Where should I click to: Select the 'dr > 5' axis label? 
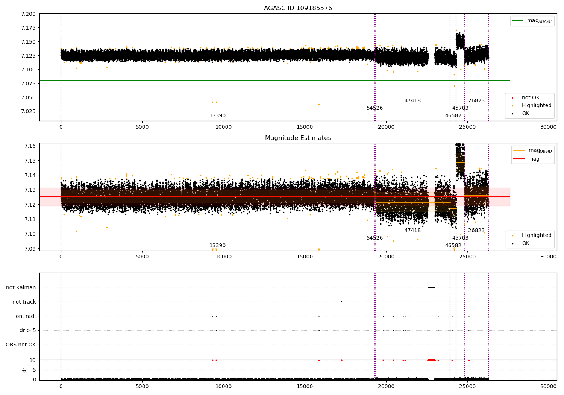tap(28, 330)
